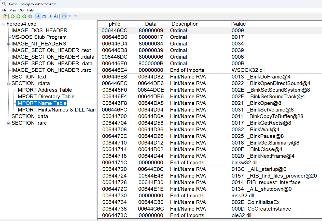Click pFile address 006446CC

coord(114,30)
